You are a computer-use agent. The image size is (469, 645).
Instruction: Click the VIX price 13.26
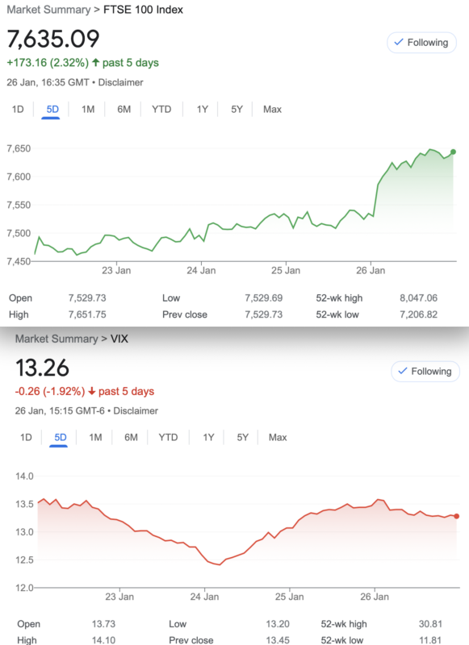42,368
